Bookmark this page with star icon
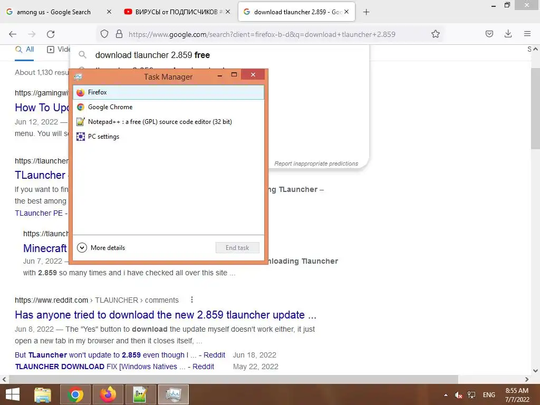Screen dimensions: 540x405 (435, 34)
